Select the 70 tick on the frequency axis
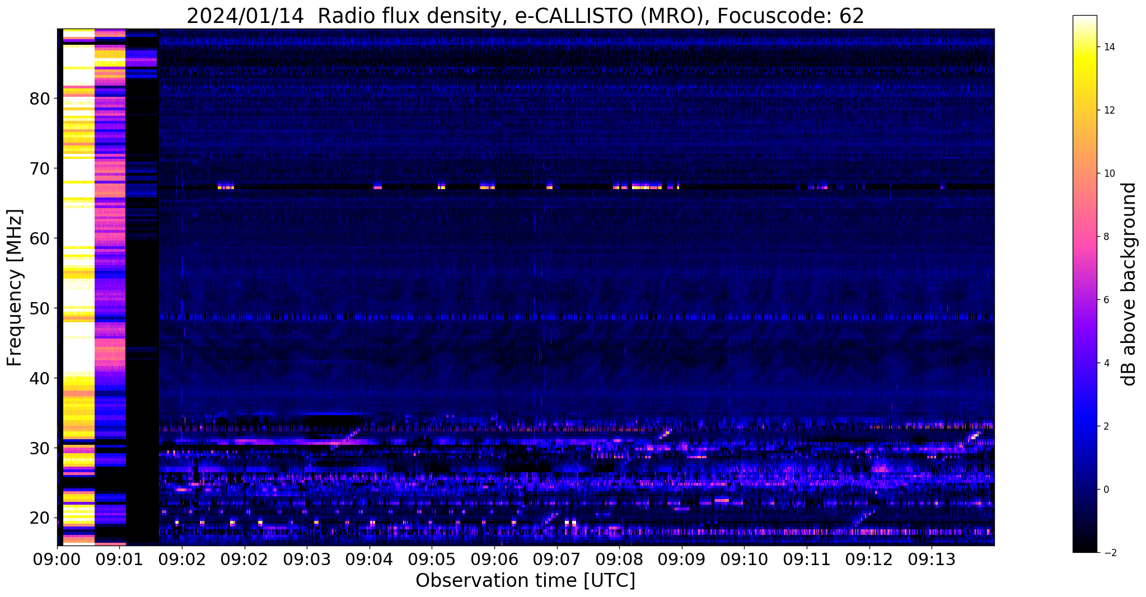The width and height of the screenshot is (1146, 597). (x=40, y=168)
